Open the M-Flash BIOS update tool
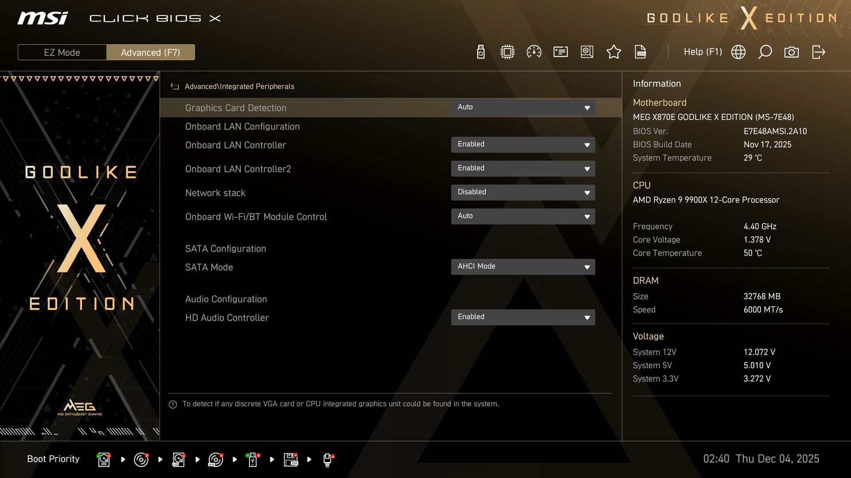The height and width of the screenshot is (478, 851). 480,52
